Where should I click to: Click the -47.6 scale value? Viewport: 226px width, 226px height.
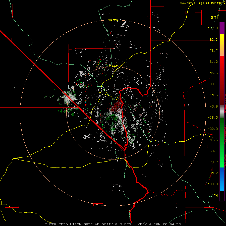point(213,140)
